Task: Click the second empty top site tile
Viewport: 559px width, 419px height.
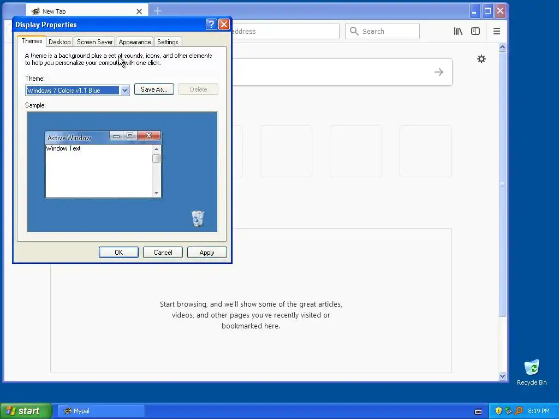Action: [x=286, y=151]
